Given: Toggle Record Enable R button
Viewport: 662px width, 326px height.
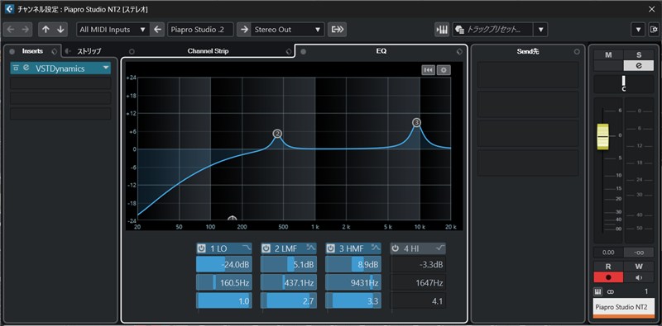Looking at the screenshot, I should click(x=608, y=267).
